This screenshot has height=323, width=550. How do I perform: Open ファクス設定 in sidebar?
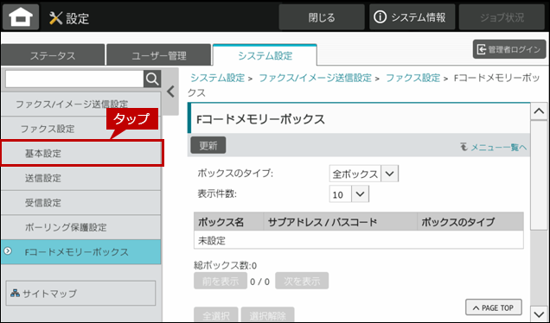[81, 129]
